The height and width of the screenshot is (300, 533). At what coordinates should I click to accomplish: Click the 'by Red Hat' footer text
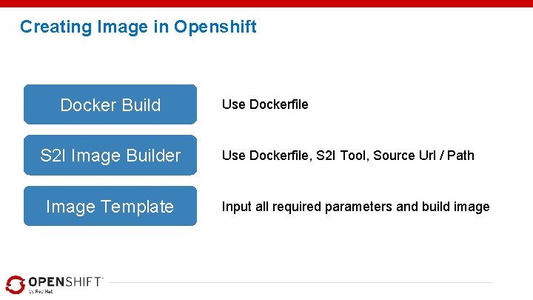pyautogui.click(x=41, y=292)
